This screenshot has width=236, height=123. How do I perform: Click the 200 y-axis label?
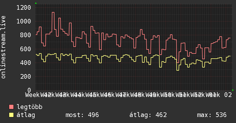click(25, 77)
